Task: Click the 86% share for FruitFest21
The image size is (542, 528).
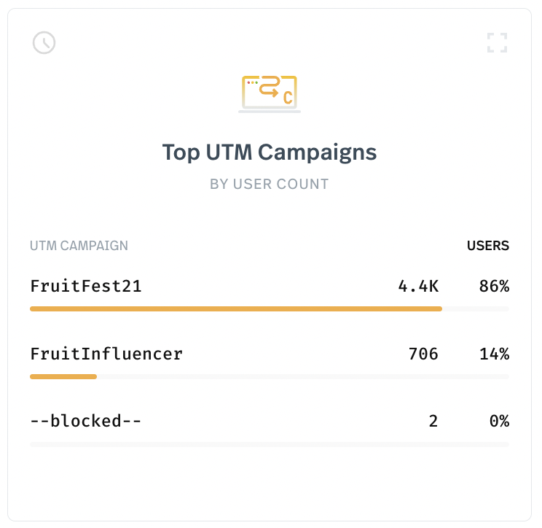Action: pyautogui.click(x=494, y=287)
